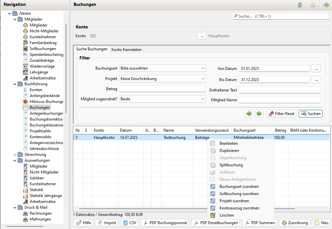Switch to Konto Kenndaten tab

click(126, 49)
